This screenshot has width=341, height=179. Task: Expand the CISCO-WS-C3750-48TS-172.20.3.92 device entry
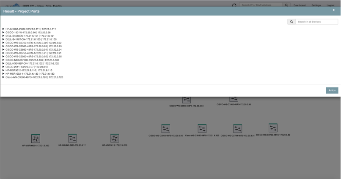[3, 43]
